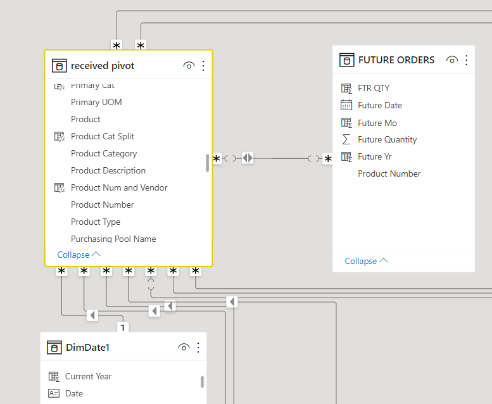
Task: Select Product Type field
Action: (96, 222)
